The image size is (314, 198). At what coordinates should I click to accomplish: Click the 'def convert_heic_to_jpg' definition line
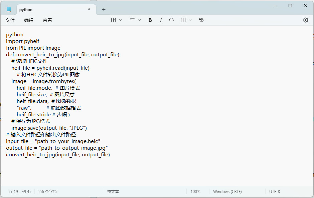63,55
